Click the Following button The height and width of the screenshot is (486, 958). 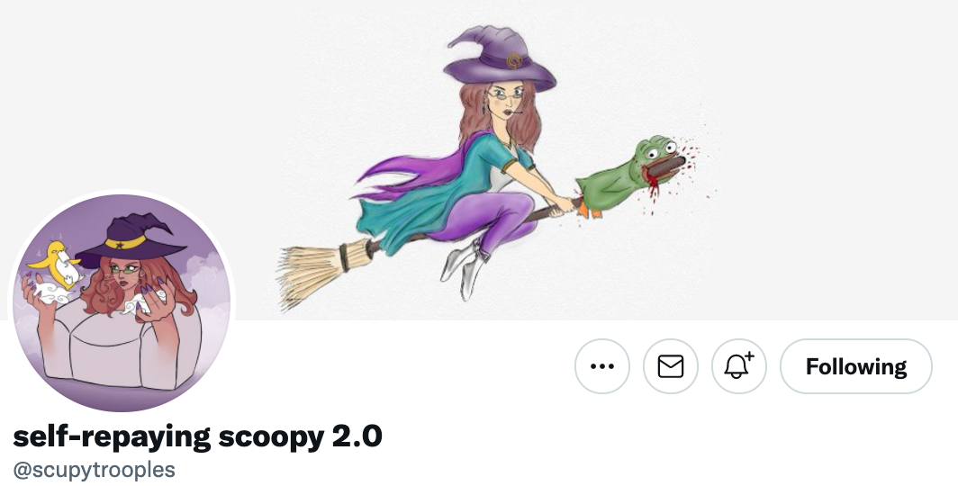[856, 366]
